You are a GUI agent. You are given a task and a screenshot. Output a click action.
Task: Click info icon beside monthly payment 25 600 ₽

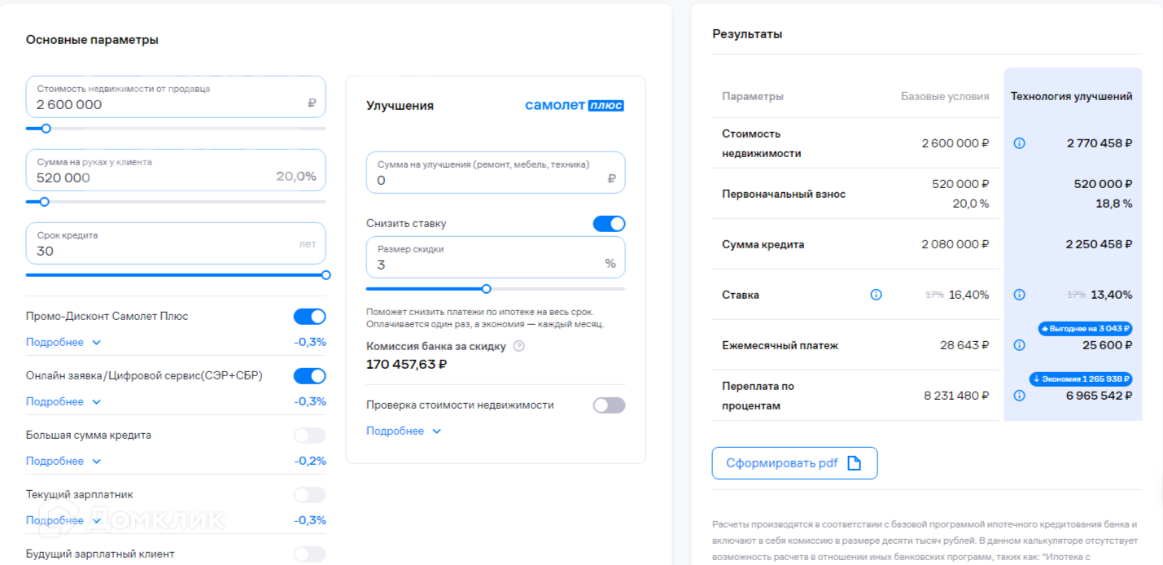tap(1019, 345)
